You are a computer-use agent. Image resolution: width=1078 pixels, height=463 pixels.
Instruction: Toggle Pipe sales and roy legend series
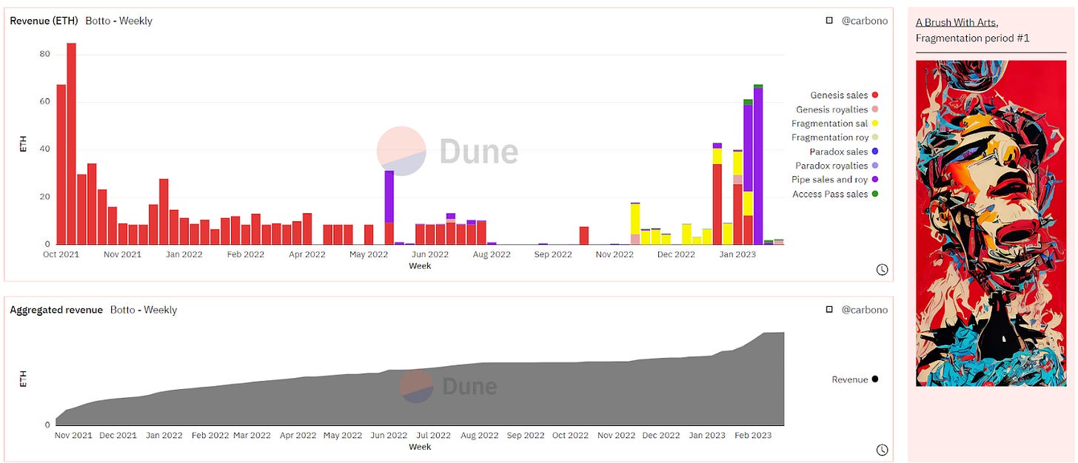[835, 180]
